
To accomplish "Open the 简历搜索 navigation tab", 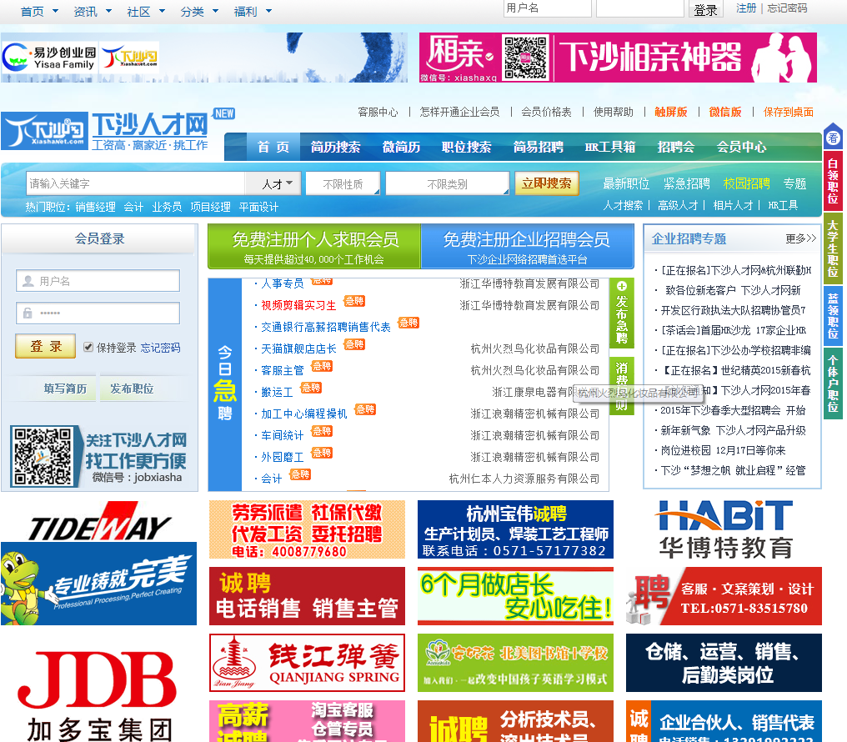I will (335, 147).
